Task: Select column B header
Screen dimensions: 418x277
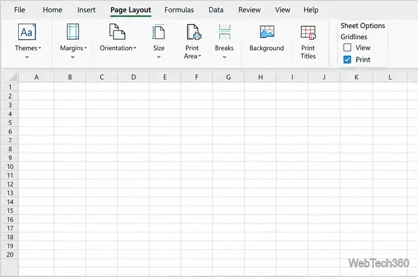Action: [70, 77]
